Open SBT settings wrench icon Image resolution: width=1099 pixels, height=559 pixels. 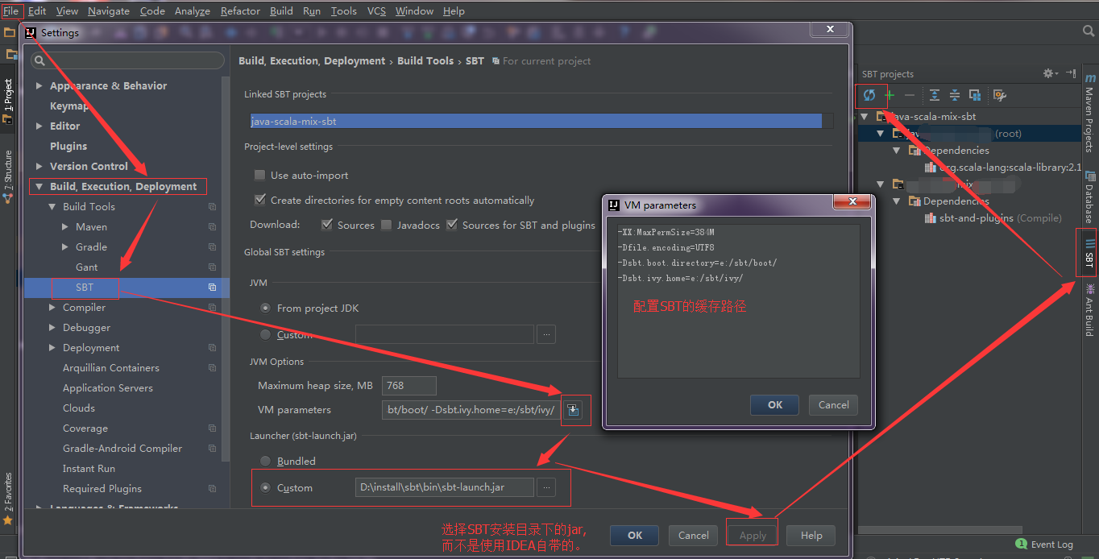point(1000,95)
